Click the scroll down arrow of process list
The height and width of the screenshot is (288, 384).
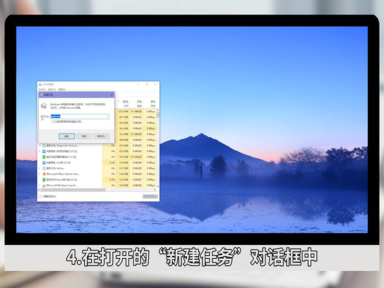tap(158, 186)
